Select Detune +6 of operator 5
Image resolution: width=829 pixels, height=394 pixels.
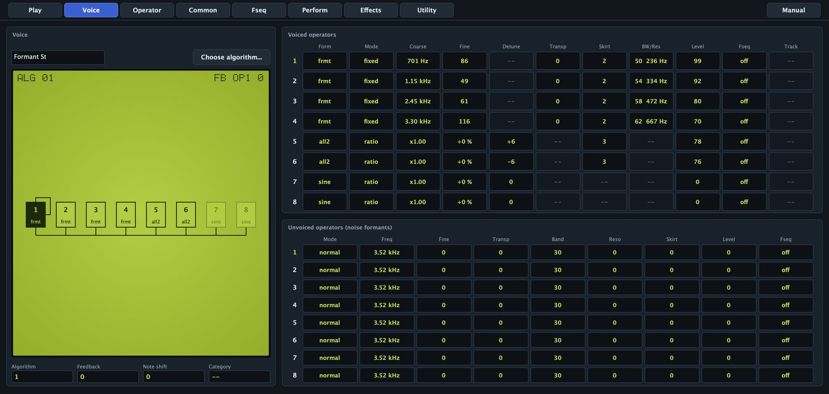tap(511, 142)
